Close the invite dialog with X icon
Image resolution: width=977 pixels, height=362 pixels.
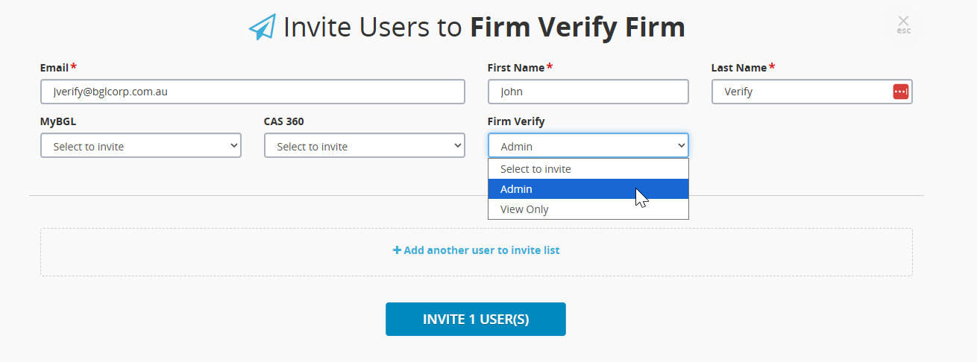(x=903, y=20)
